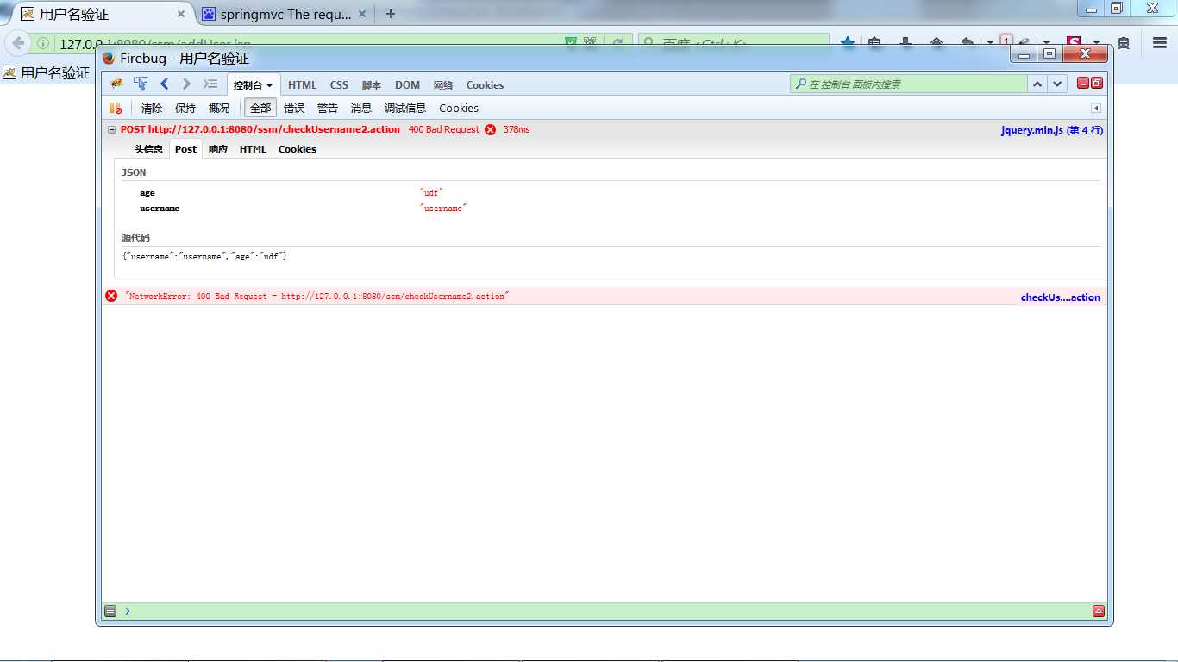Detach or reattach Firebug via the red window icon
The width and height of the screenshot is (1178, 662).
(1097, 83)
